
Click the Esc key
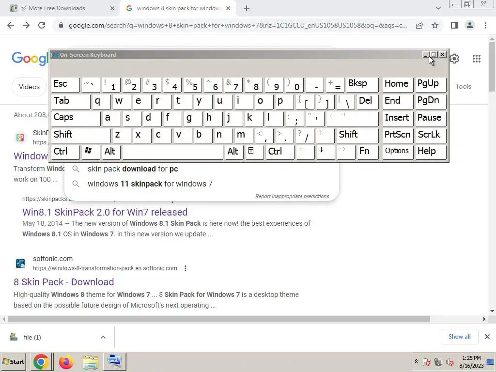coord(65,84)
